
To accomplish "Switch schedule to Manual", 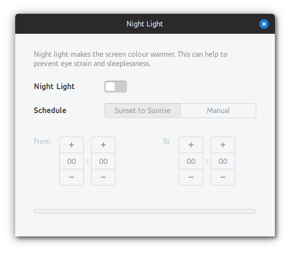I will pyautogui.click(x=218, y=111).
